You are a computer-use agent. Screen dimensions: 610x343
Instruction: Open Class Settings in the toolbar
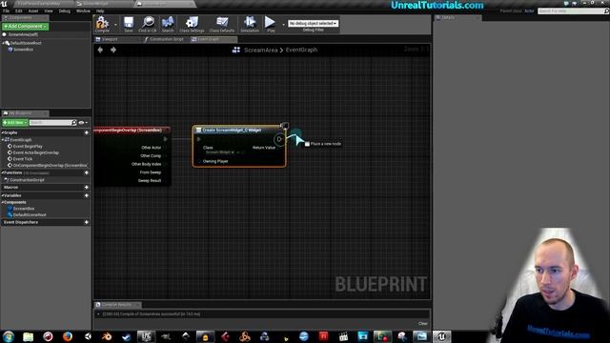(x=192, y=24)
